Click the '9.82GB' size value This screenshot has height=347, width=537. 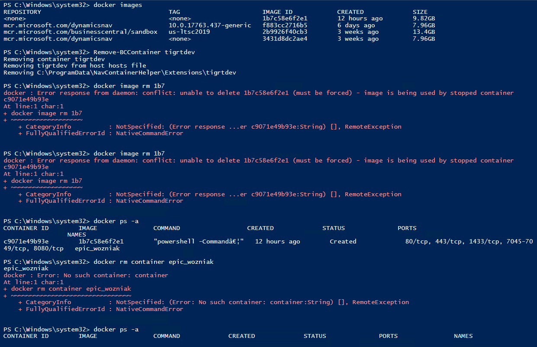point(424,19)
